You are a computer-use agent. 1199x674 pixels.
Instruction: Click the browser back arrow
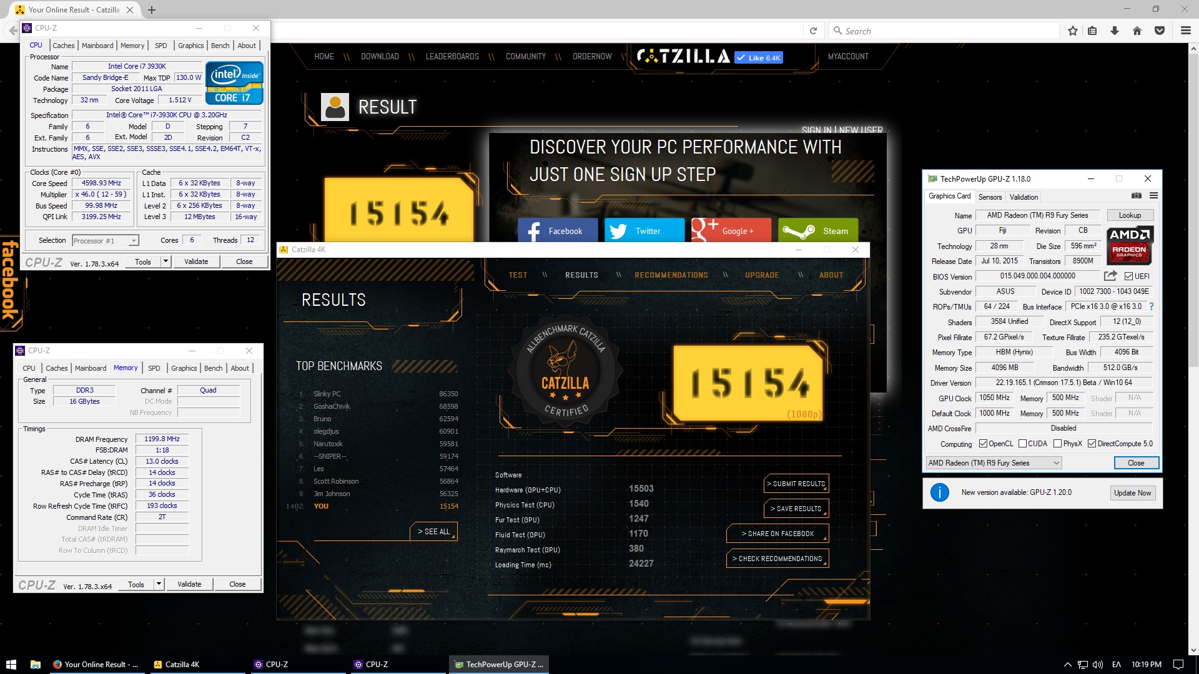tap(12, 31)
